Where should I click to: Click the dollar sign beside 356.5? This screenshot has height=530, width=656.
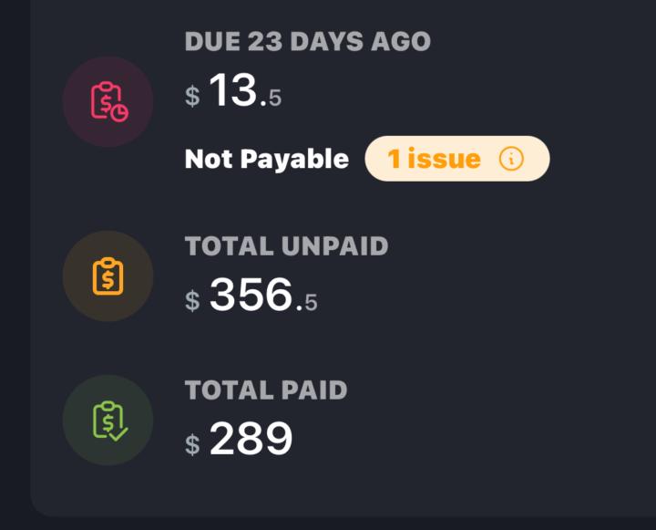192,300
